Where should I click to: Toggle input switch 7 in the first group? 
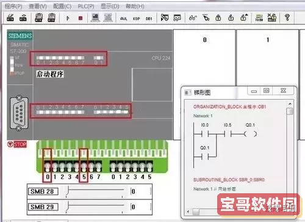pos(98,166)
